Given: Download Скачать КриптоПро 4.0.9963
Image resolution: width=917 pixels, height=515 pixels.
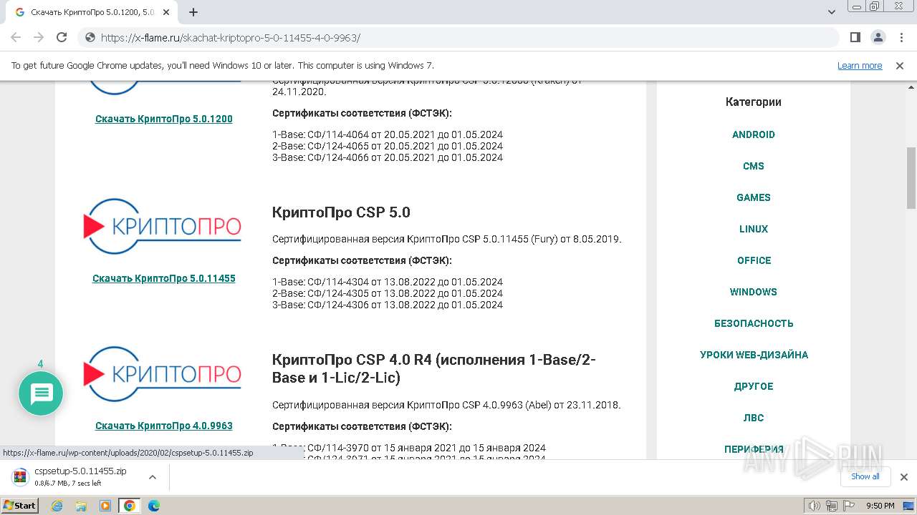Looking at the screenshot, I should pos(164,426).
